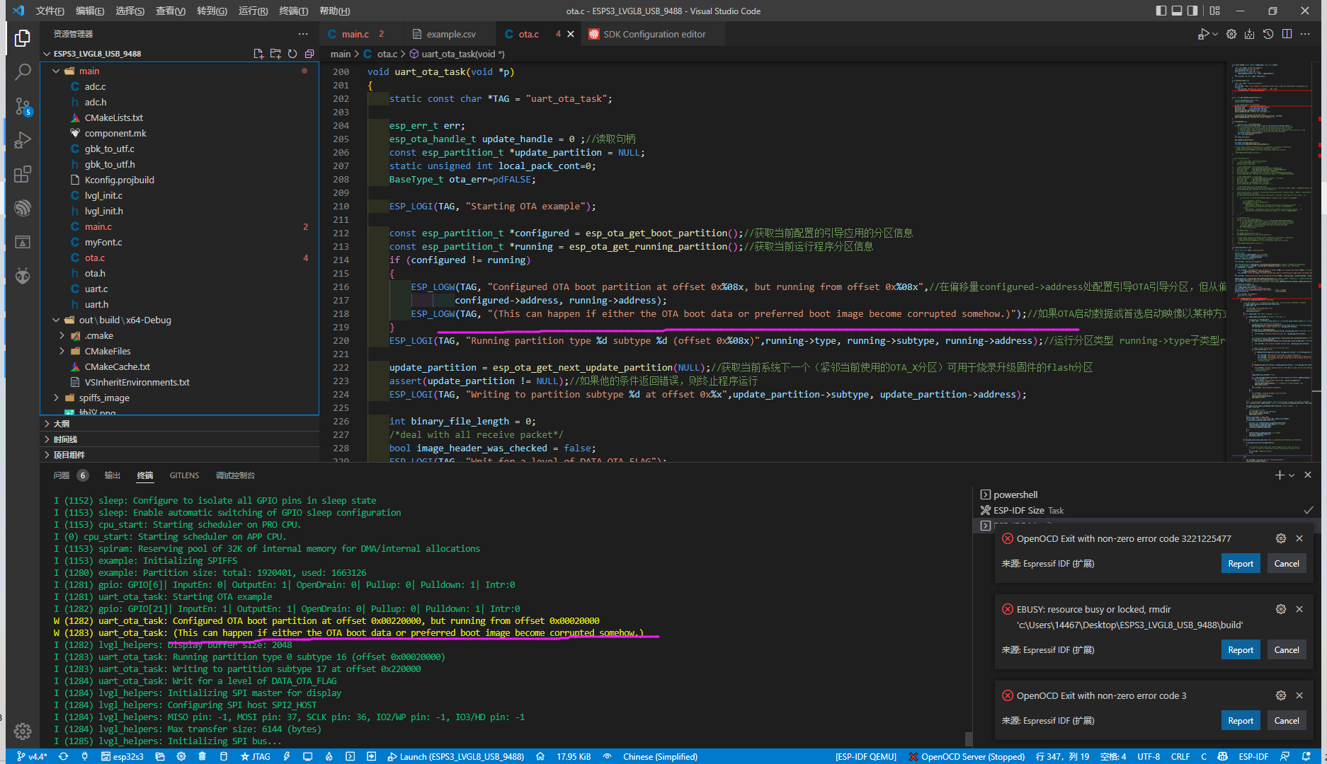Create a new folder in explorer
1327x764 pixels.
click(x=275, y=54)
